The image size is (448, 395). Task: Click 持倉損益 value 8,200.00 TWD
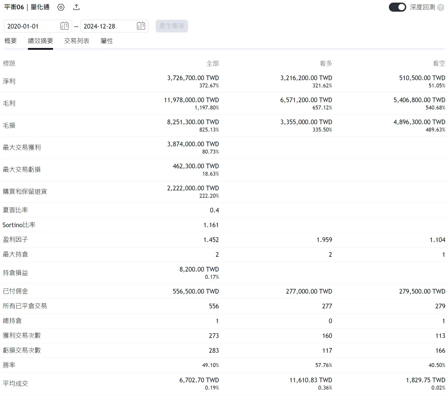tap(199, 269)
